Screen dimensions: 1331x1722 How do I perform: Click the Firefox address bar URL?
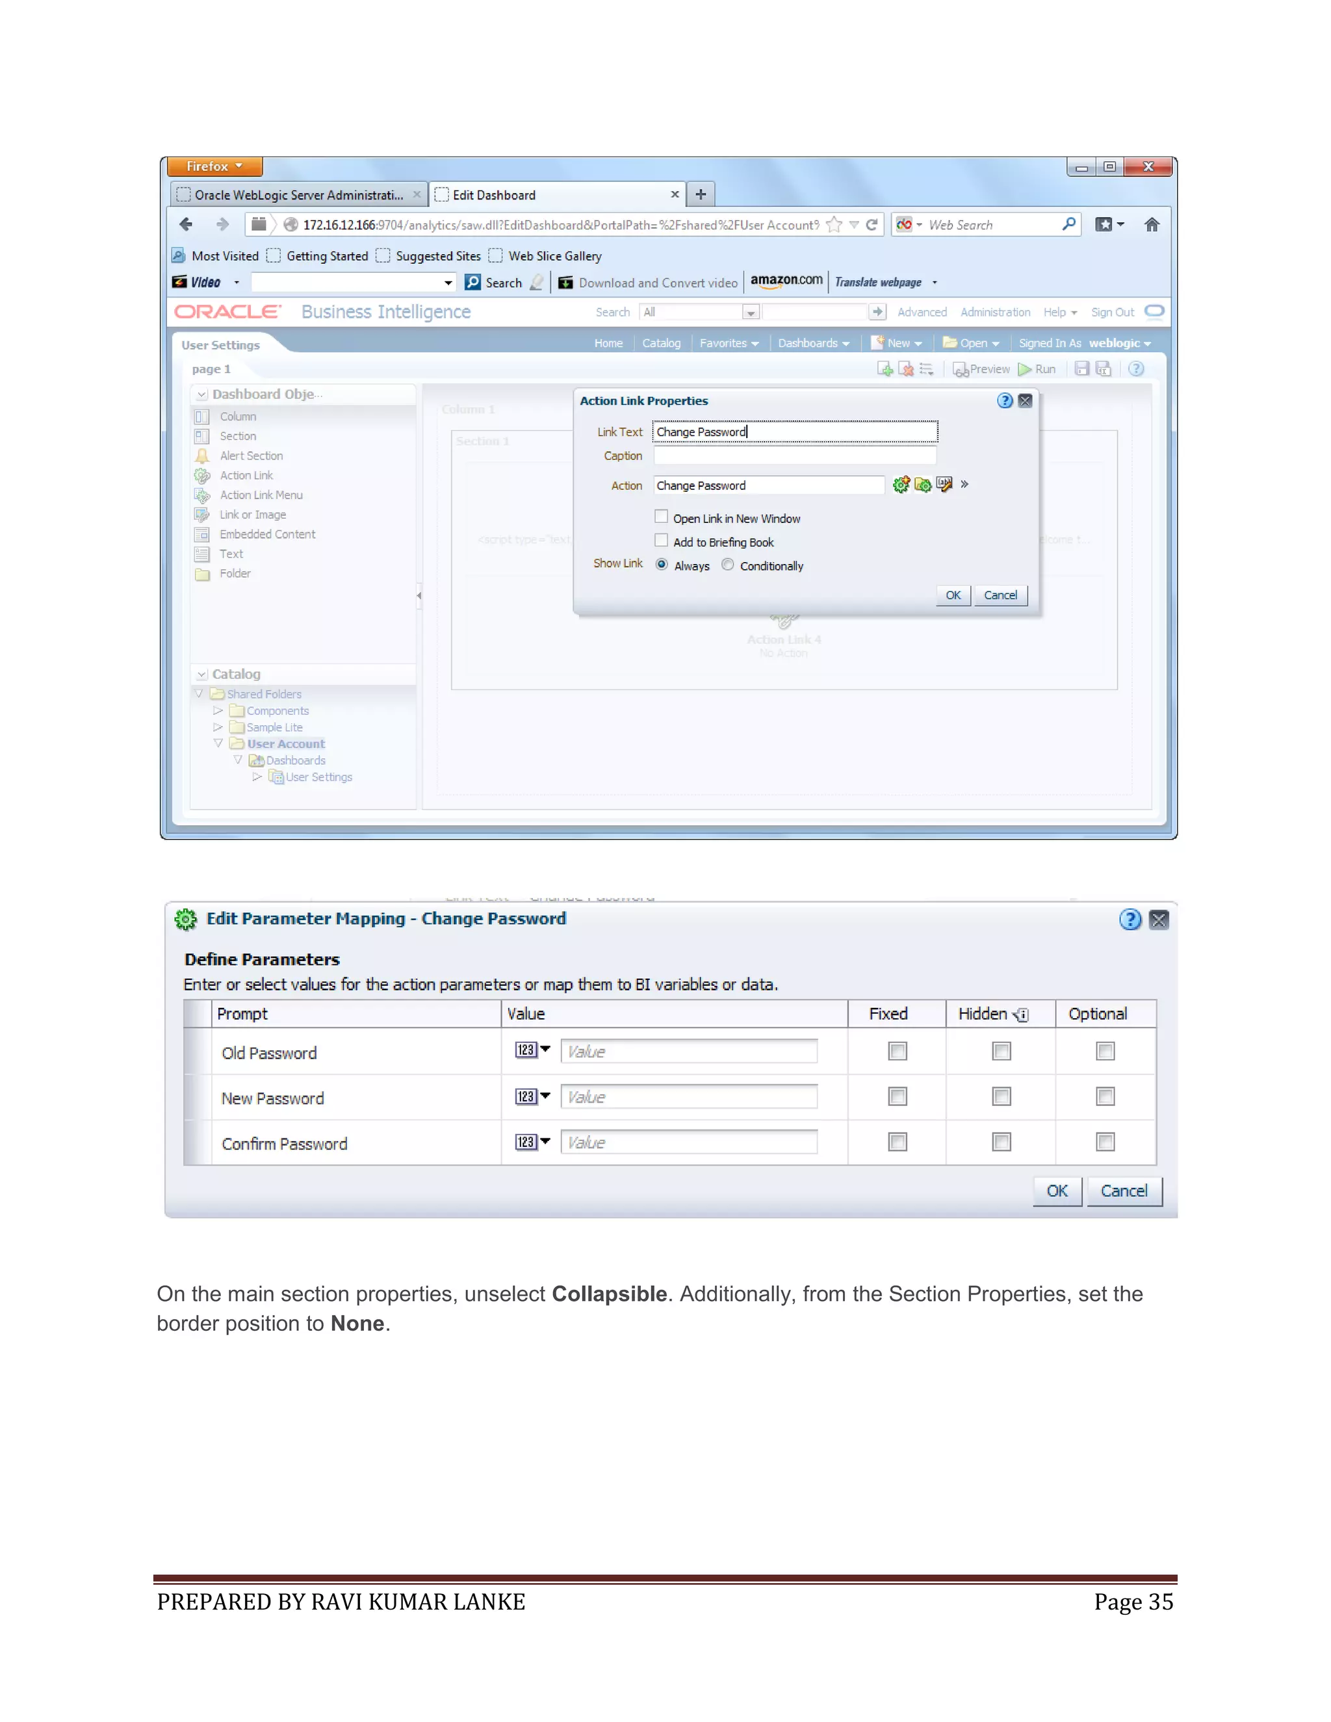coord(561,225)
